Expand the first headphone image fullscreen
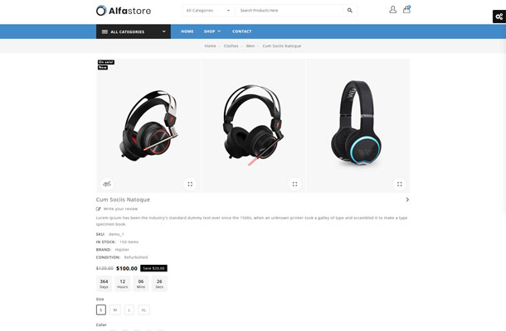506x331 pixels. coord(190,185)
